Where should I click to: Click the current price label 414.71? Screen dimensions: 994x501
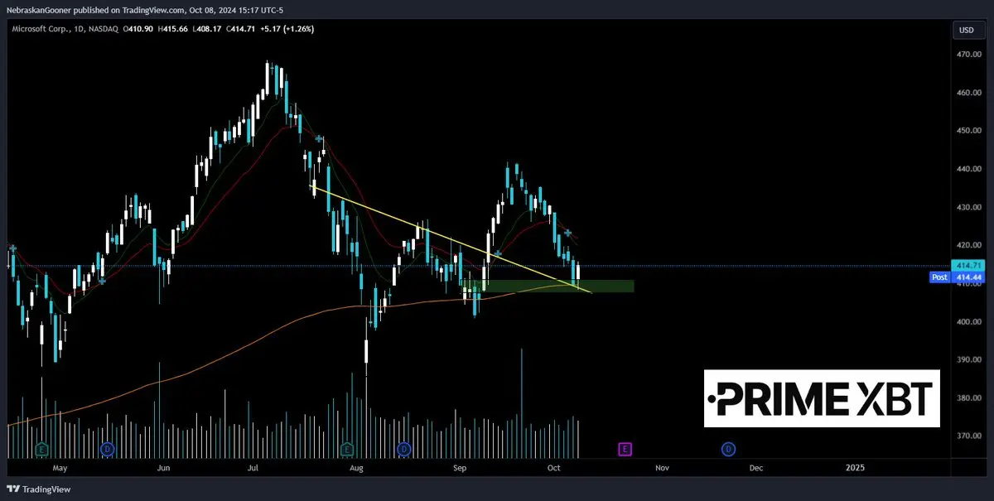[967, 266]
